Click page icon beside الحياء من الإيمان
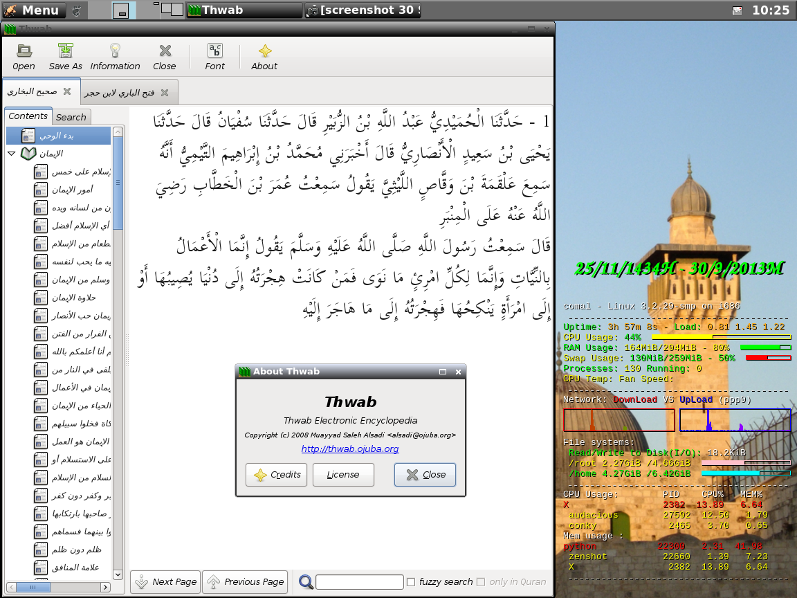The image size is (797, 598). [41, 406]
